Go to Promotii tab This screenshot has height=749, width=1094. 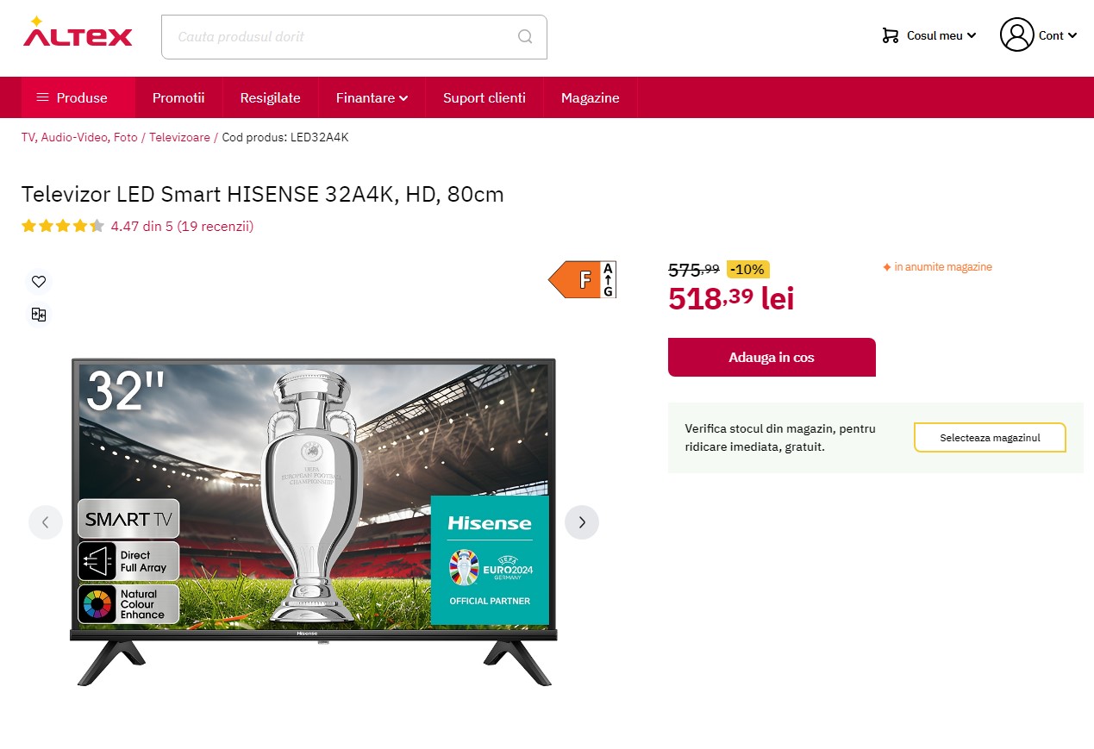(178, 97)
